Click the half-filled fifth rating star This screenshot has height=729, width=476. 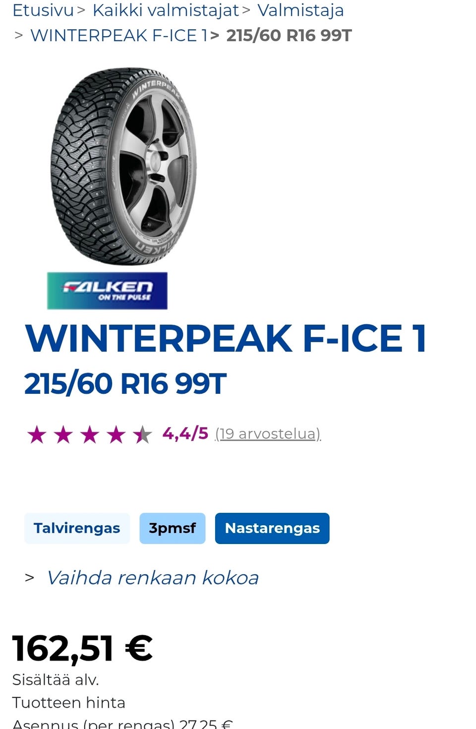[142, 435]
